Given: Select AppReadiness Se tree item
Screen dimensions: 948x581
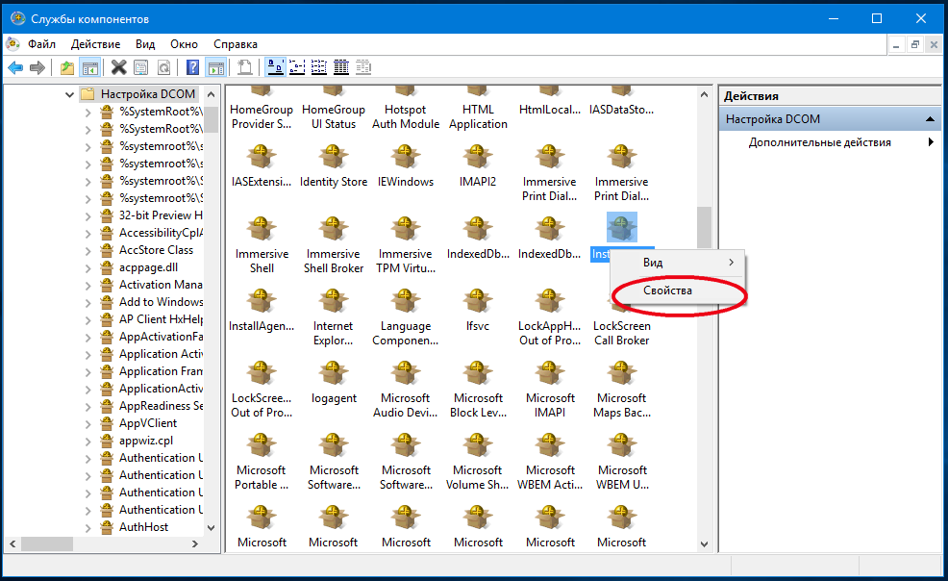Looking at the screenshot, I should (x=161, y=406).
